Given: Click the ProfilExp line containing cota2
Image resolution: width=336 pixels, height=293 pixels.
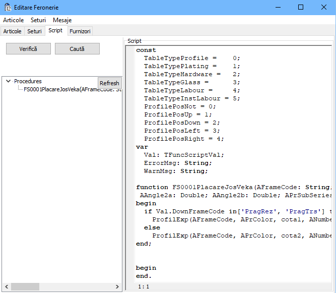Looking at the screenshot, I should click(242, 236).
